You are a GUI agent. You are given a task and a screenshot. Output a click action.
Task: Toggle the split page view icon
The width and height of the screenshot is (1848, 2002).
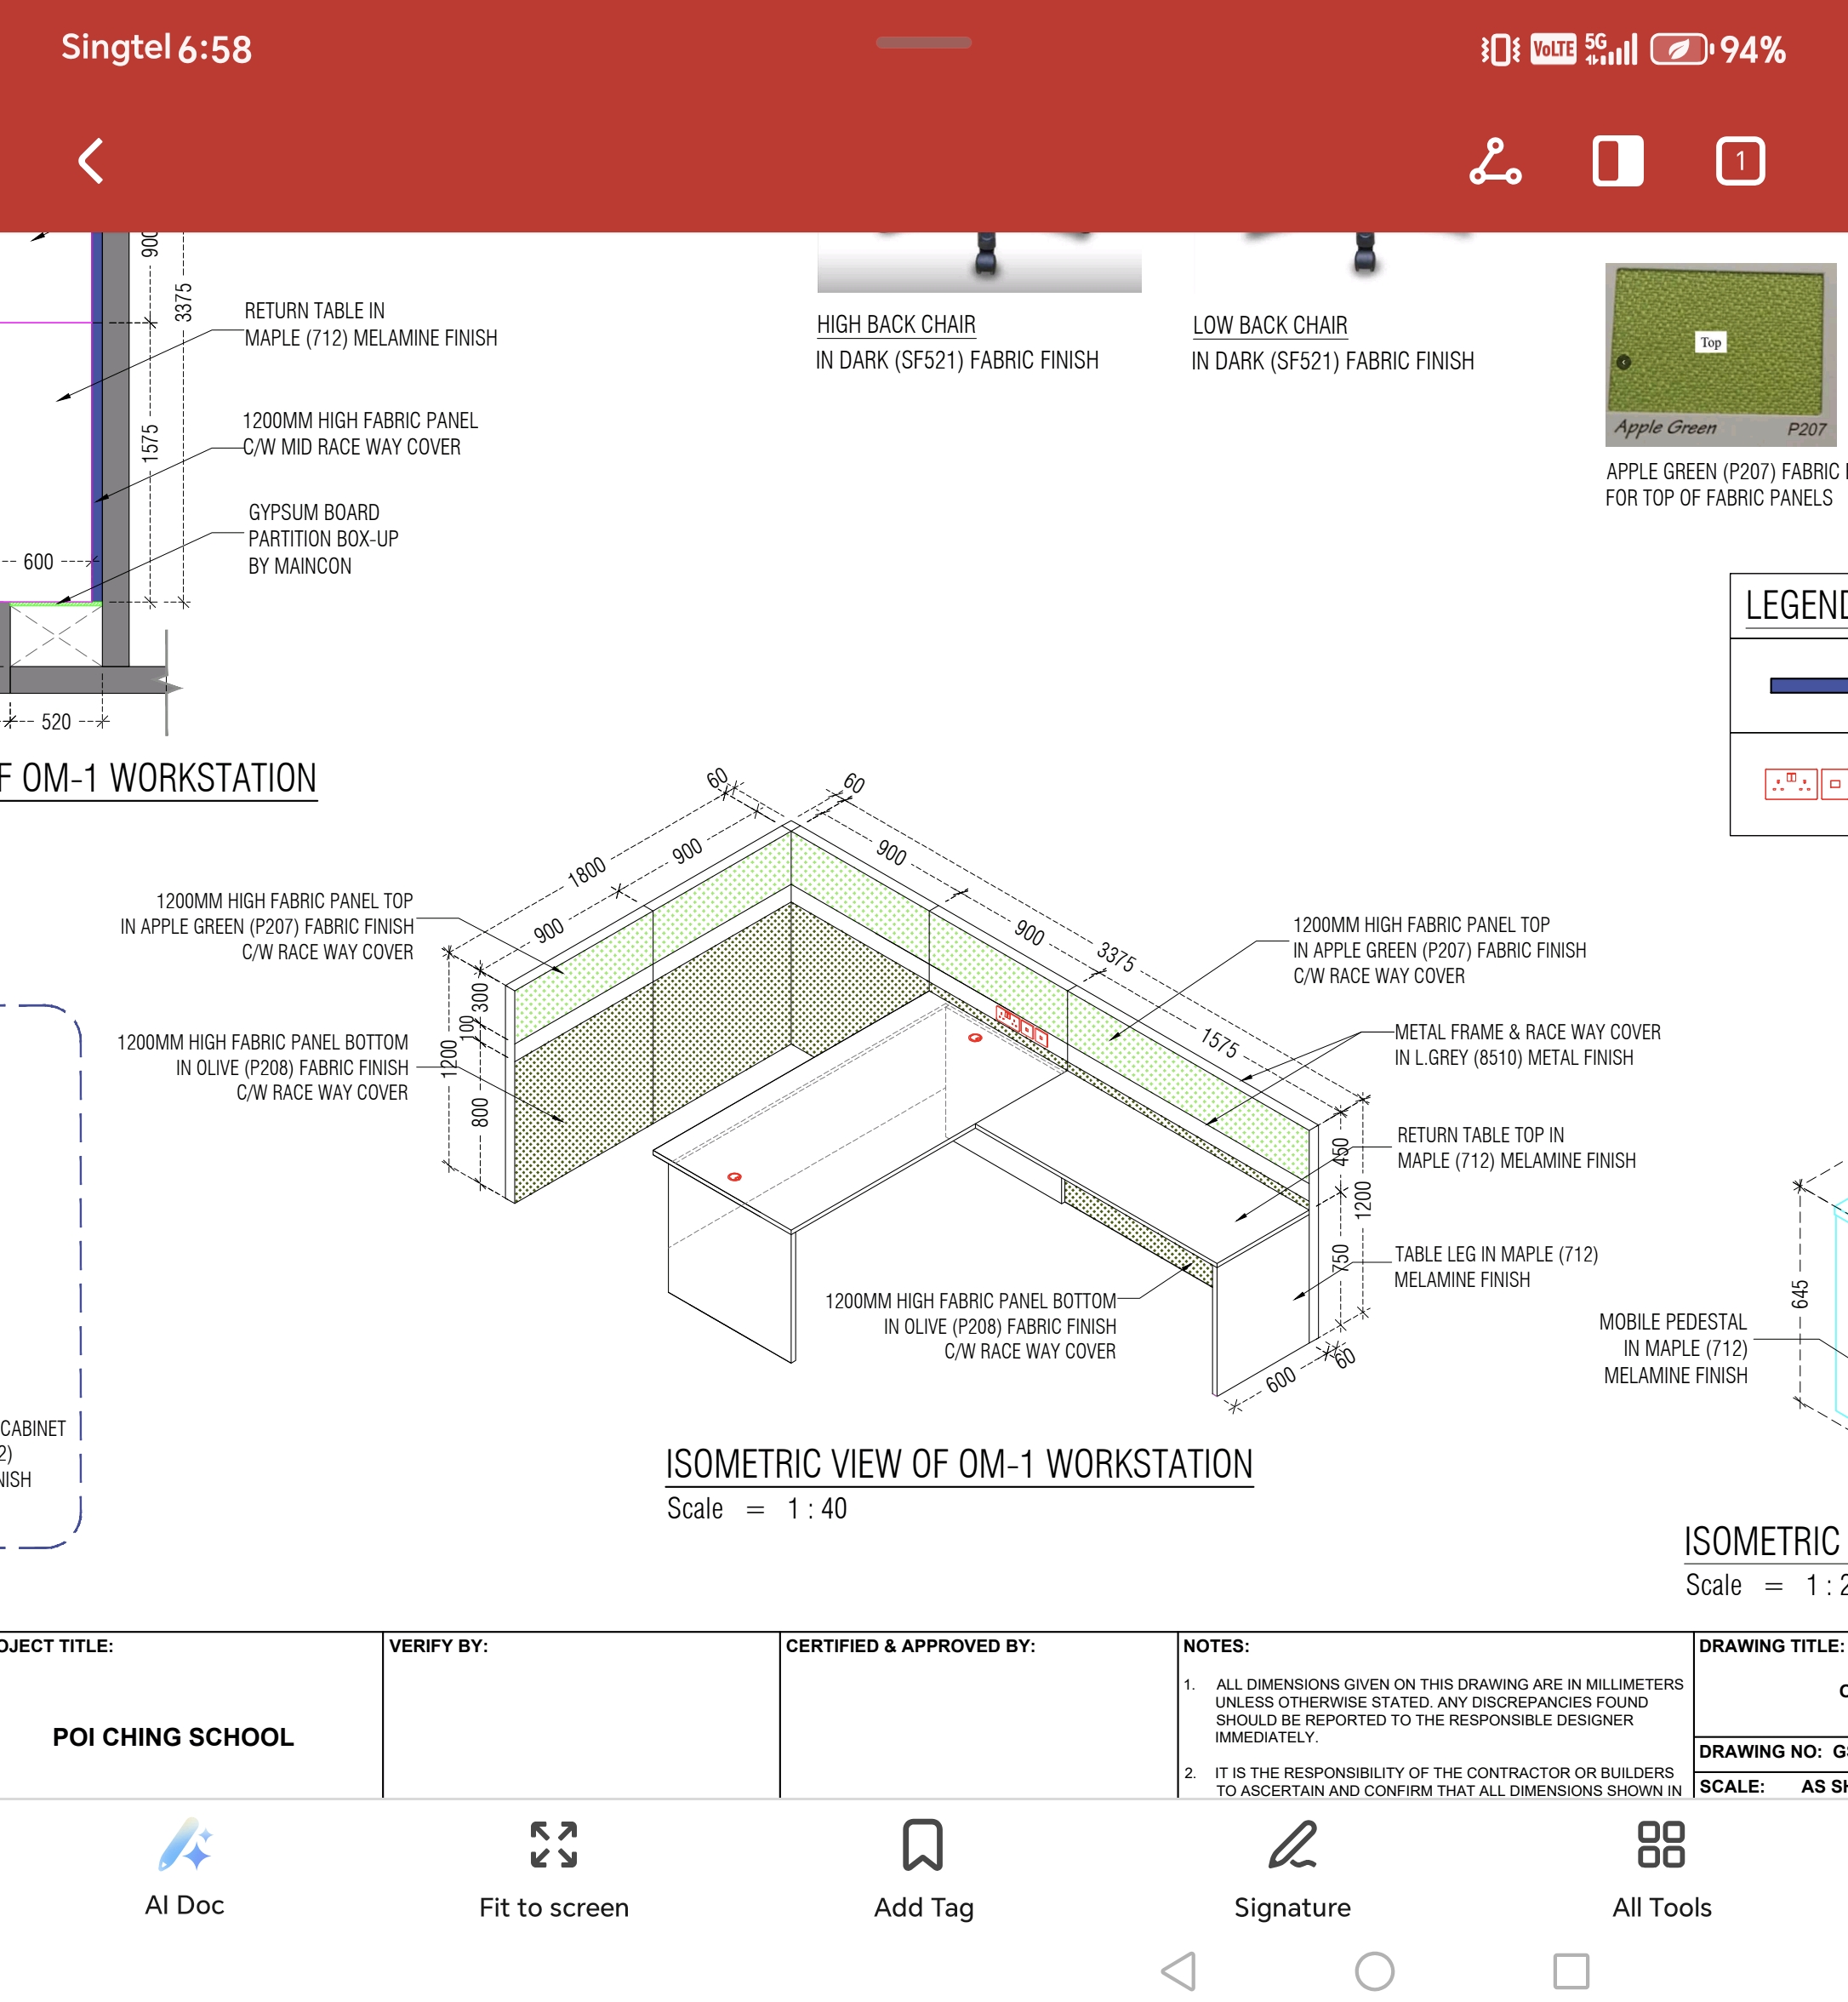1617,161
